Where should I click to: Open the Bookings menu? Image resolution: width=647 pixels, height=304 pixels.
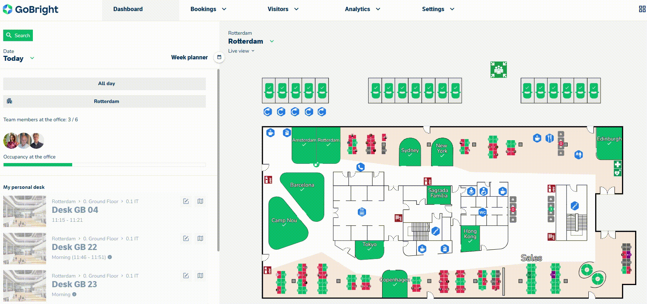tap(208, 9)
